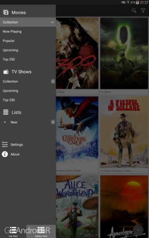
Task: Switch to List View
Action: pyautogui.click(x=13, y=231)
